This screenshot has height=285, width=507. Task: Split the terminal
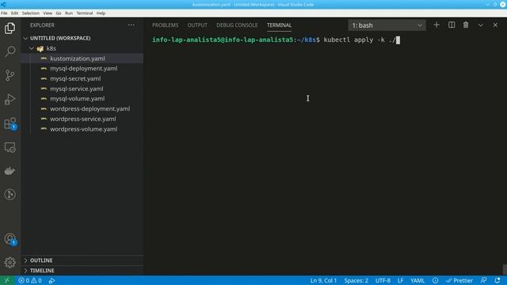tap(452, 25)
